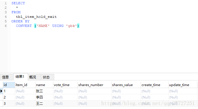Click shares_number cell in 王二 row
The width and height of the screenshot is (198, 109).
click(x=94, y=104)
